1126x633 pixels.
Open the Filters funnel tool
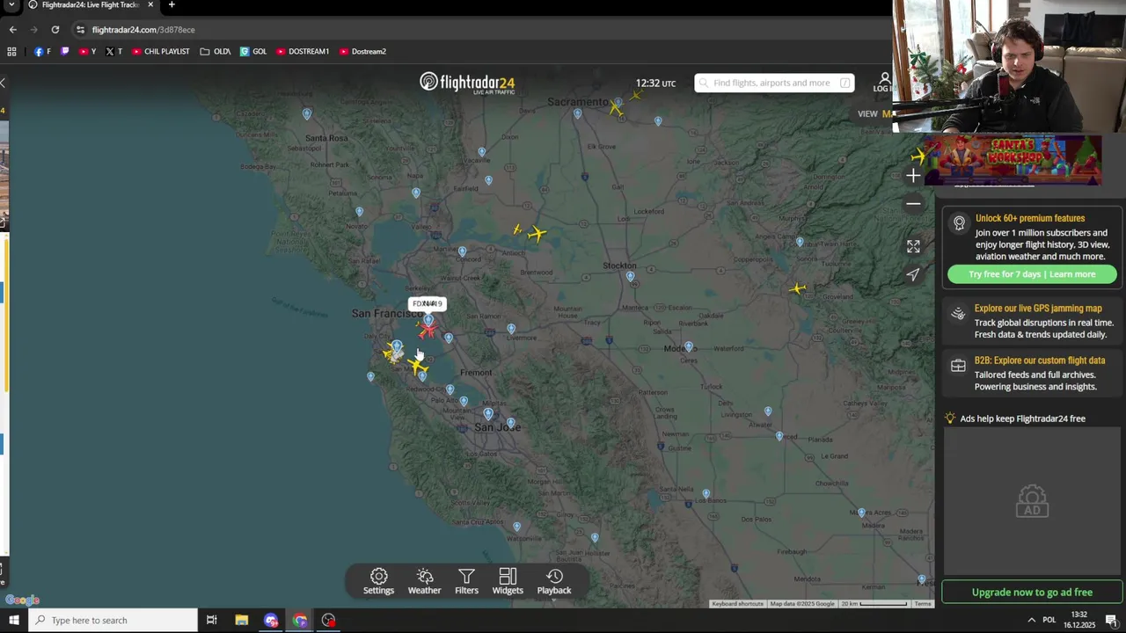[x=466, y=581]
